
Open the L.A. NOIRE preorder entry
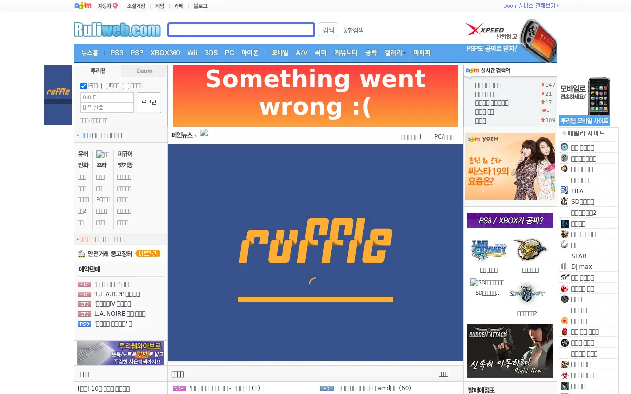pyautogui.click(x=120, y=314)
